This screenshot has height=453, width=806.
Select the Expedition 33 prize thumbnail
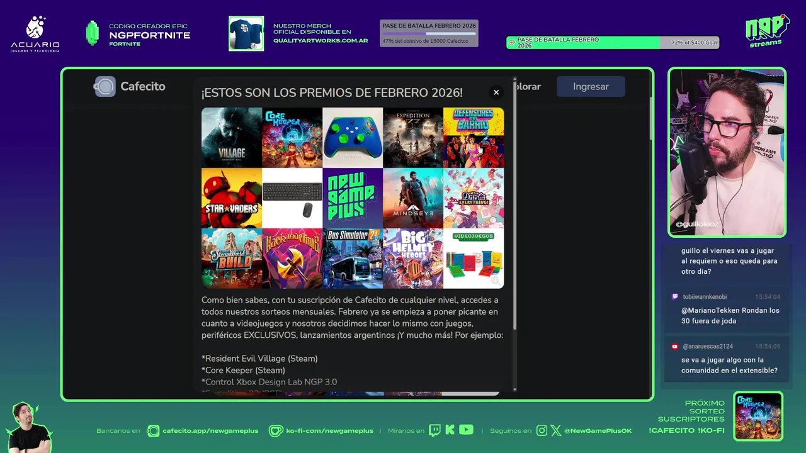(413, 138)
